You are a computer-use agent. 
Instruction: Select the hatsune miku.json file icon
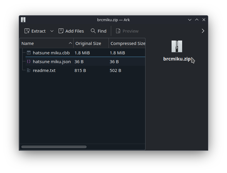[x=29, y=62]
